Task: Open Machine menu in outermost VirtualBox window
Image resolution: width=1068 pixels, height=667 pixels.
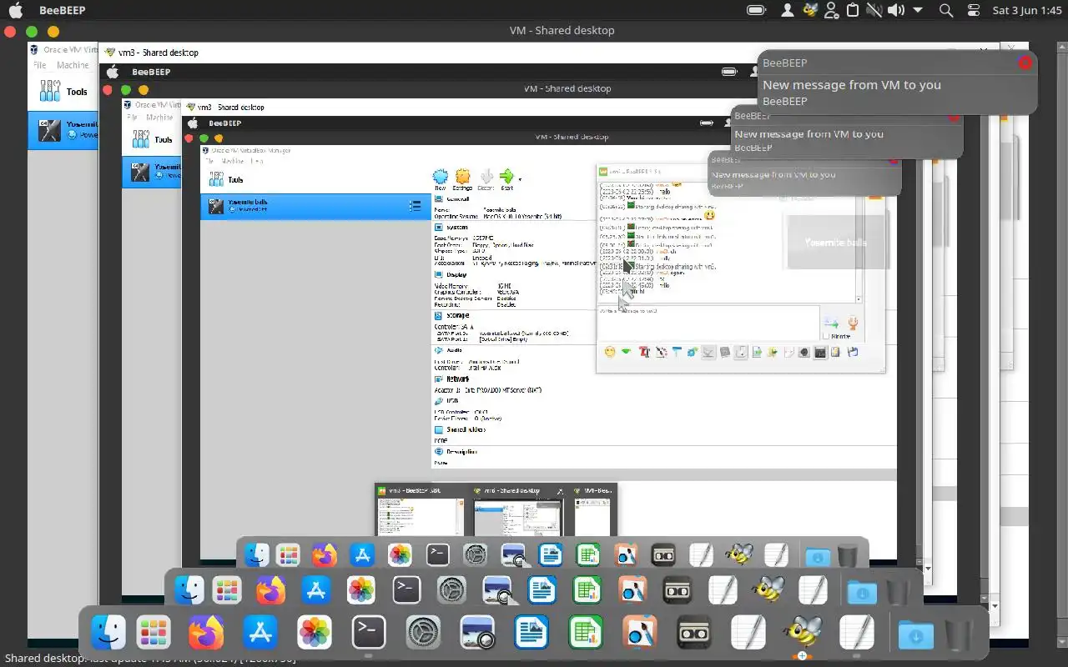Action: click(73, 65)
